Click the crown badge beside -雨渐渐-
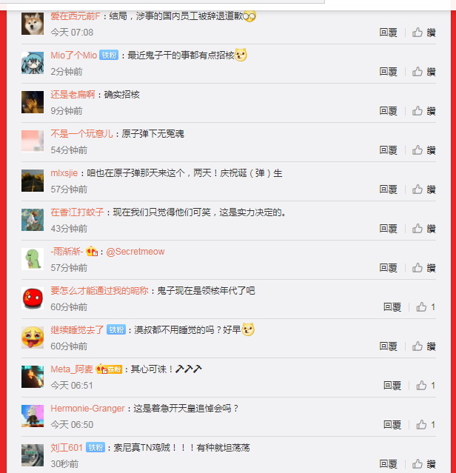Image resolution: width=456 pixels, height=473 pixels. point(92,251)
